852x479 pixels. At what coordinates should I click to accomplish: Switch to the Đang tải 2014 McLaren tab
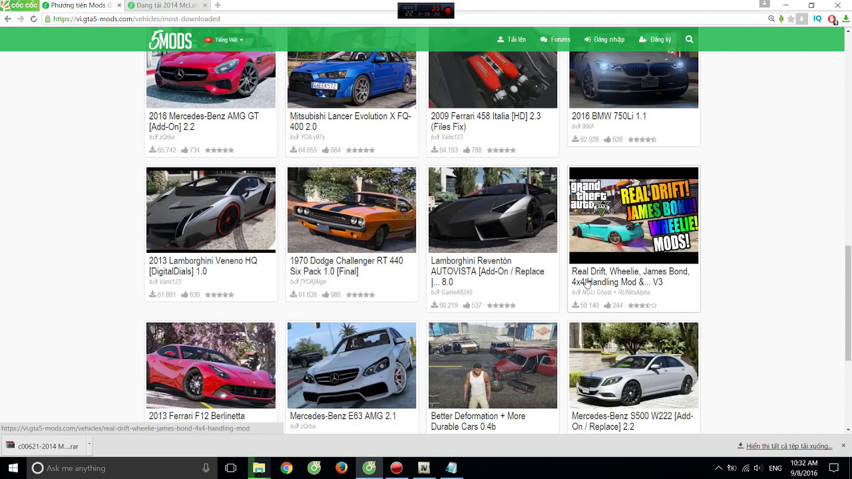166,5
